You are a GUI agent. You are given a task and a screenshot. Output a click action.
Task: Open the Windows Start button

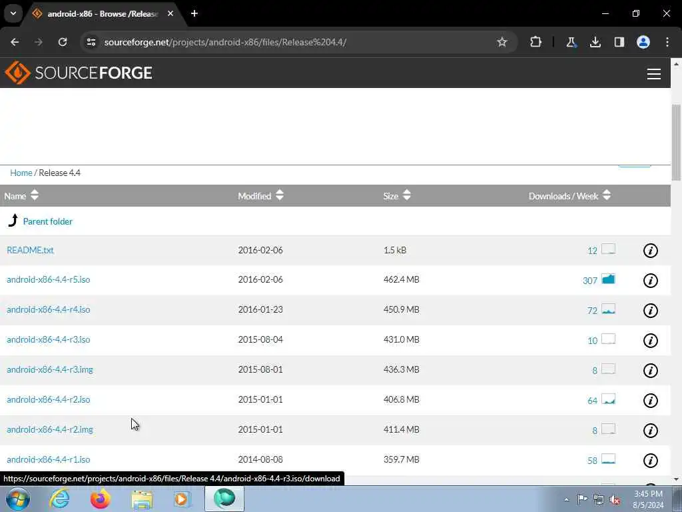click(x=18, y=499)
